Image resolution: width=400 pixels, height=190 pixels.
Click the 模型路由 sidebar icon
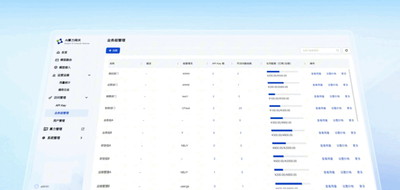tap(57, 60)
